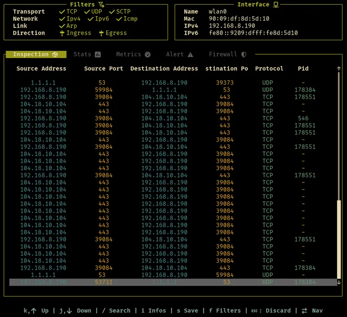Click the Protocol column header

[x=269, y=69]
